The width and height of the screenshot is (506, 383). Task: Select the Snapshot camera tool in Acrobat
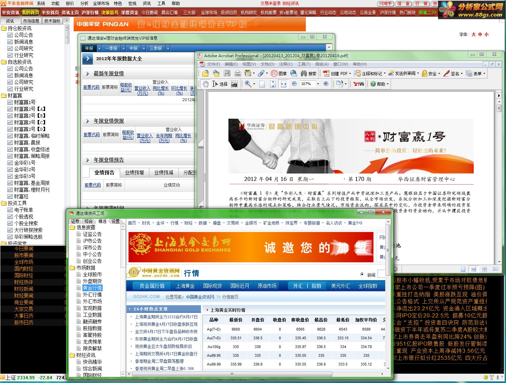pos(234,84)
